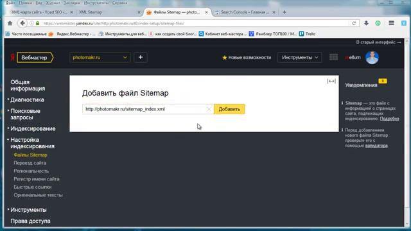
Task: Click the browser Home icon
Action: click(x=10, y=23)
